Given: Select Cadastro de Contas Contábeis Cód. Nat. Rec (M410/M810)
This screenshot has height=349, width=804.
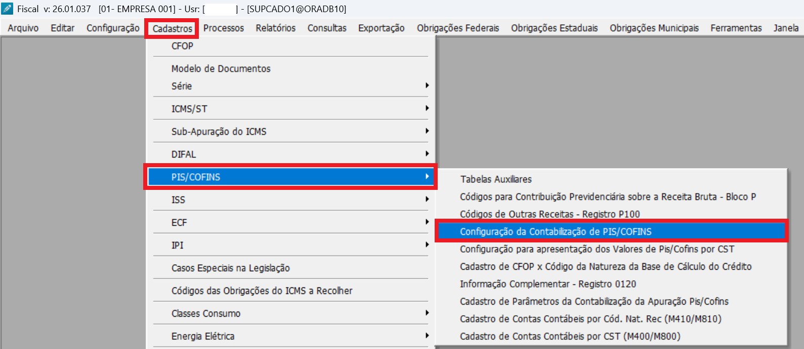Looking at the screenshot, I should 611,319.
